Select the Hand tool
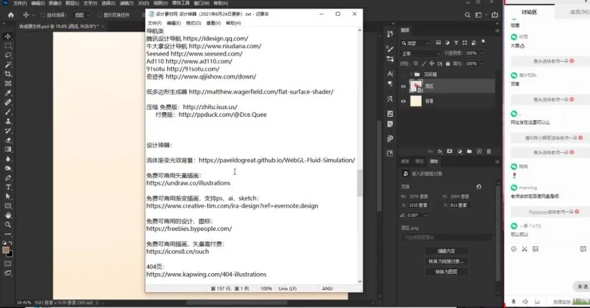Viewport: 590px width, 308px height. point(8,216)
